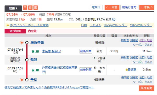Open the 内房線 service info link
This screenshot has height=95, width=157.
click(x=32, y=31)
